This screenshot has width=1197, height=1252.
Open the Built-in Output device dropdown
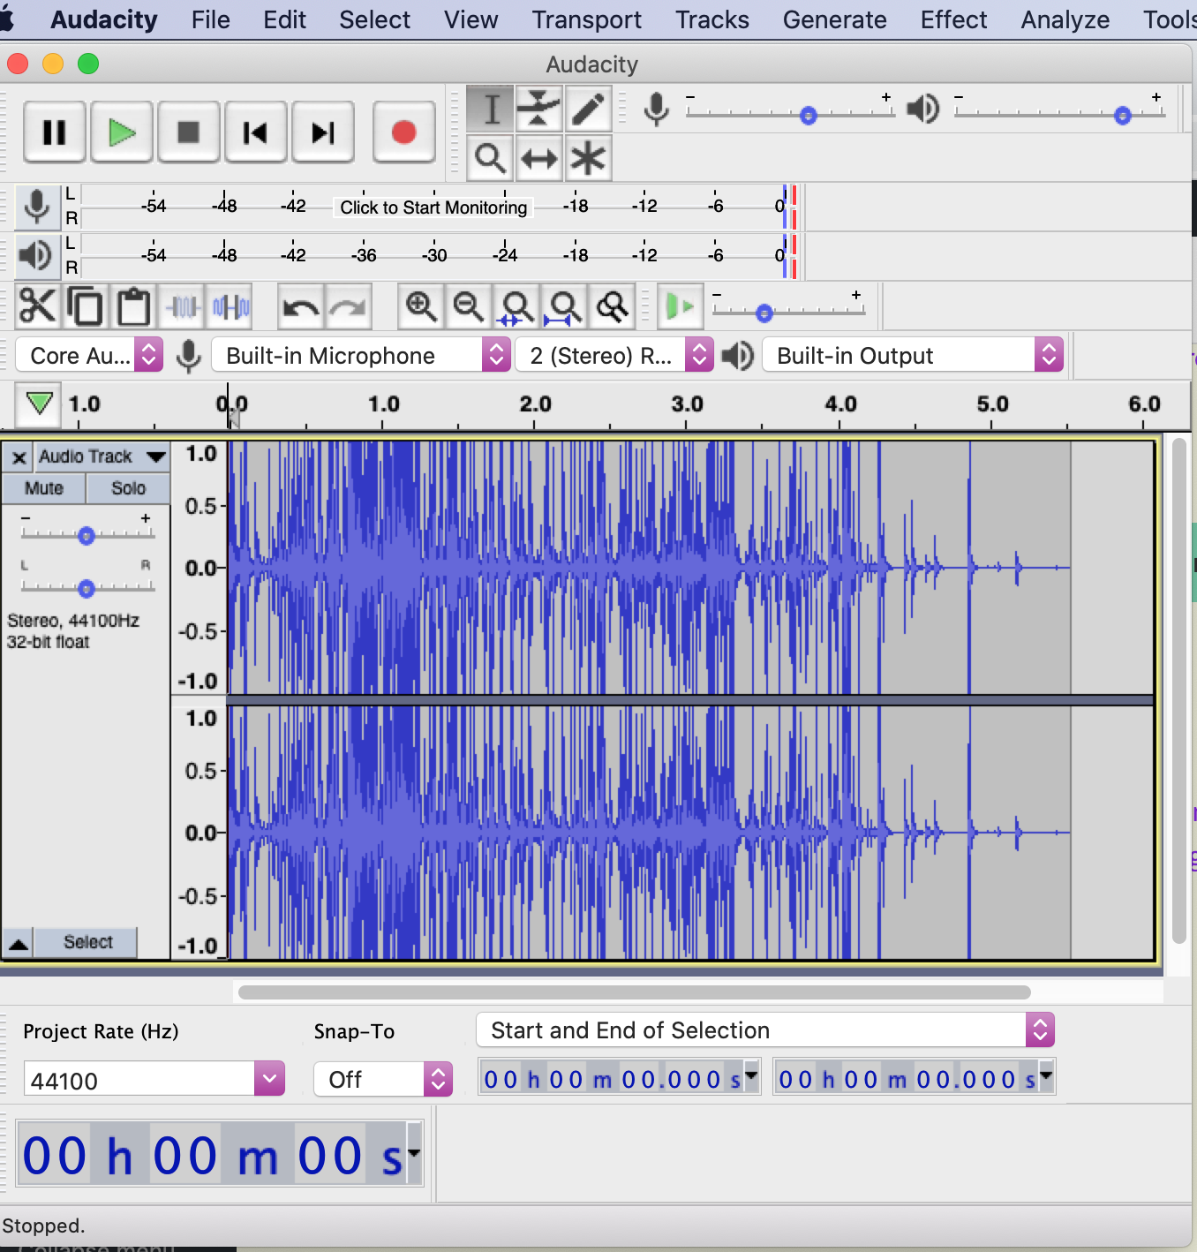tap(914, 356)
